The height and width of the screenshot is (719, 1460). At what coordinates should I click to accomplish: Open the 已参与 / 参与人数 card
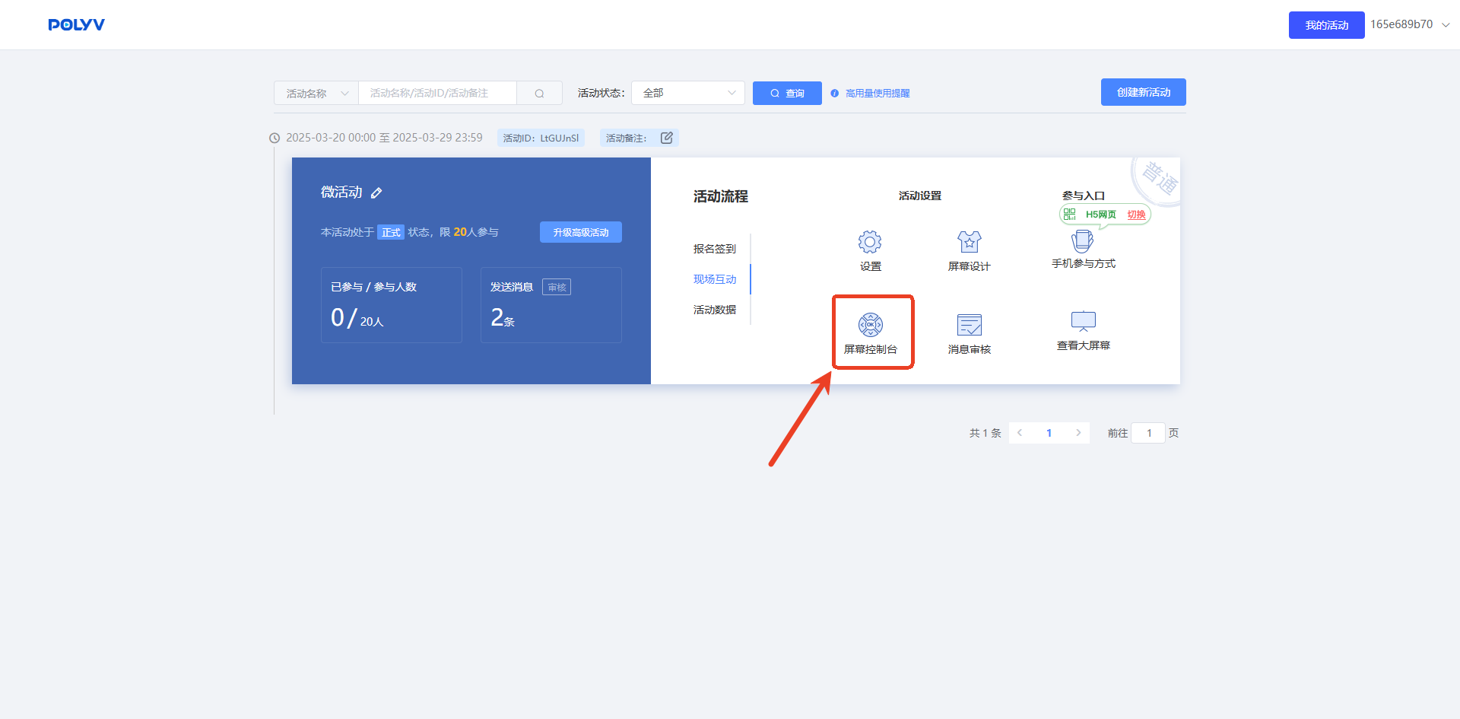tap(392, 304)
